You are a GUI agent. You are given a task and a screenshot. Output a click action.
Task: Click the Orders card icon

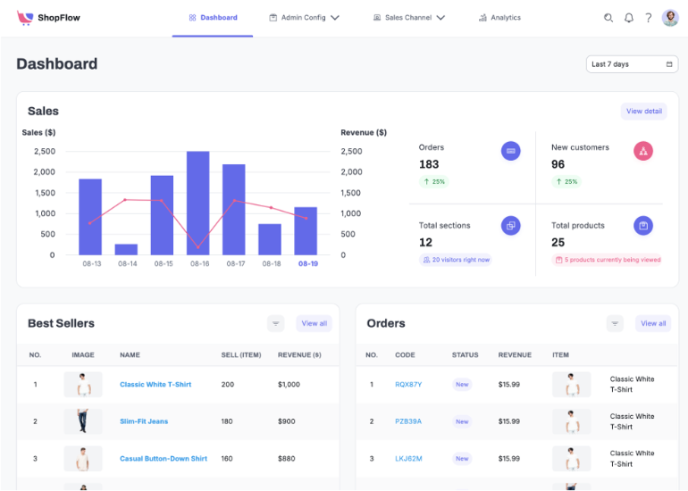510,151
